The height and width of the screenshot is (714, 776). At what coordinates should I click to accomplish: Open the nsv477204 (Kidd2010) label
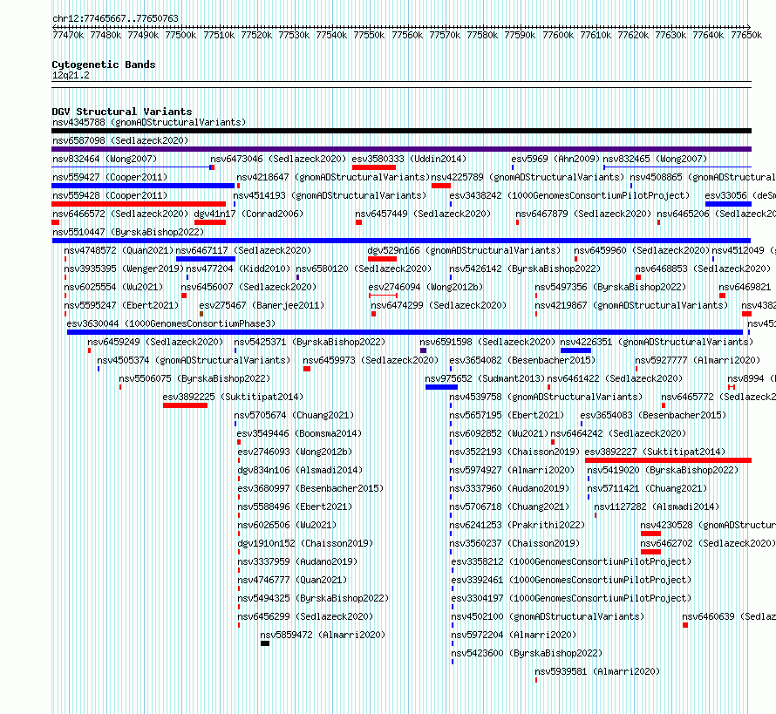point(238,269)
